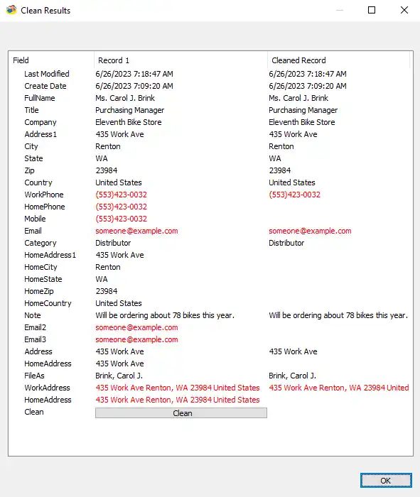Select the HomeCountry field label
The width and height of the screenshot is (420, 497).
48,303
